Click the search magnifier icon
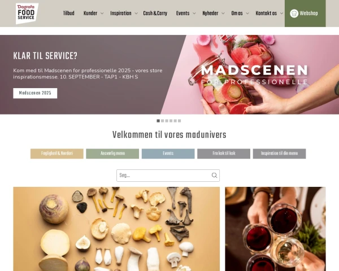339x271 pixels. [214, 175]
